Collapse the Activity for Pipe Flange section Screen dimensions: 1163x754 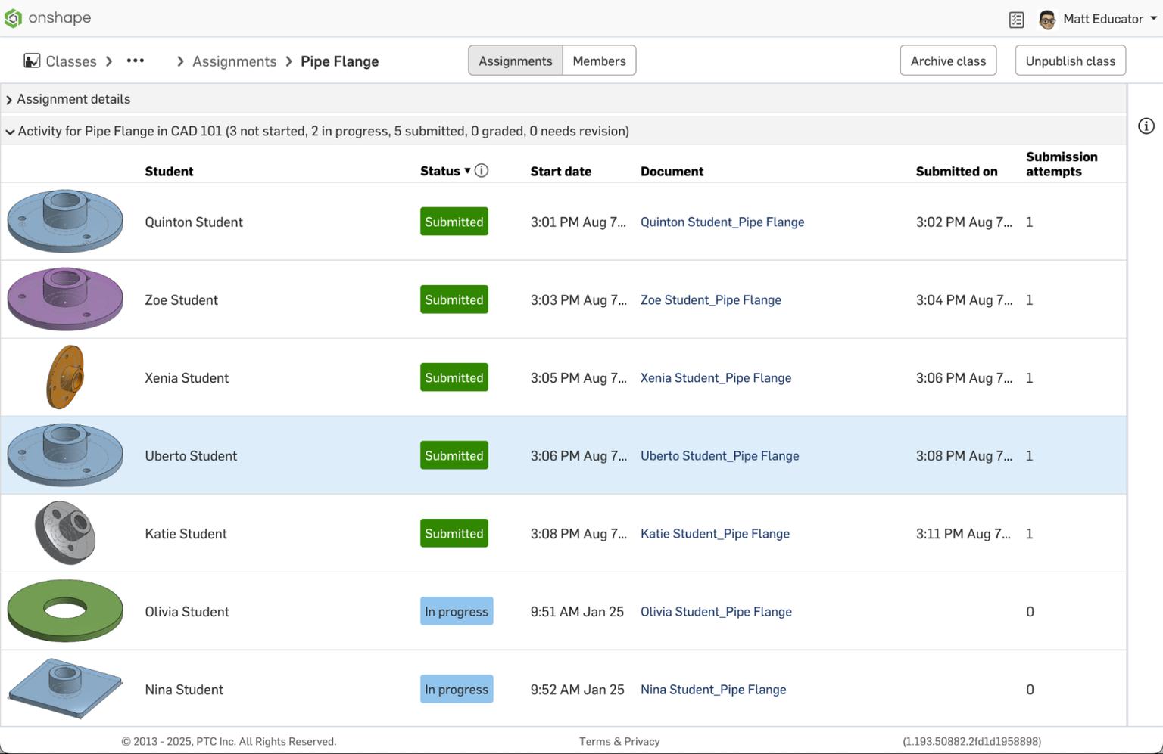point(10,132)
